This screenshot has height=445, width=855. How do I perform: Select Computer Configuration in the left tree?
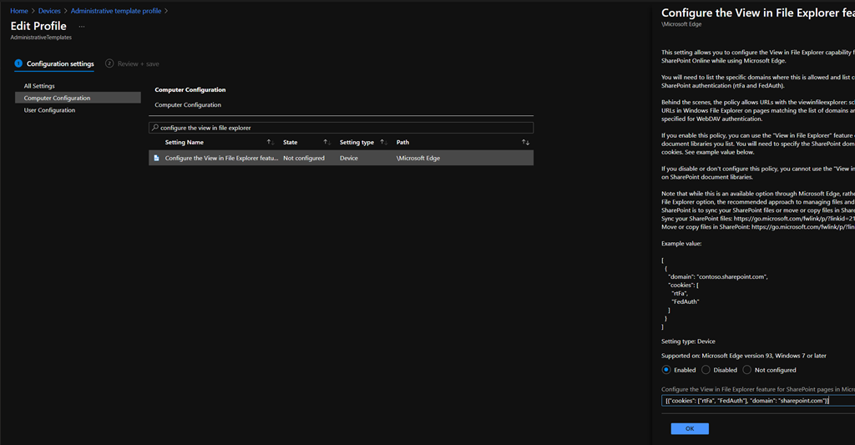(57, 98)
